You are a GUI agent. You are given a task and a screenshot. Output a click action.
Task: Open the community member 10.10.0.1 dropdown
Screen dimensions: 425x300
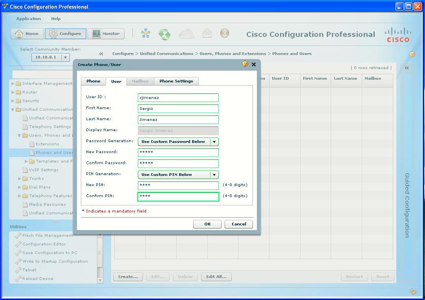[x=65, y=57]
